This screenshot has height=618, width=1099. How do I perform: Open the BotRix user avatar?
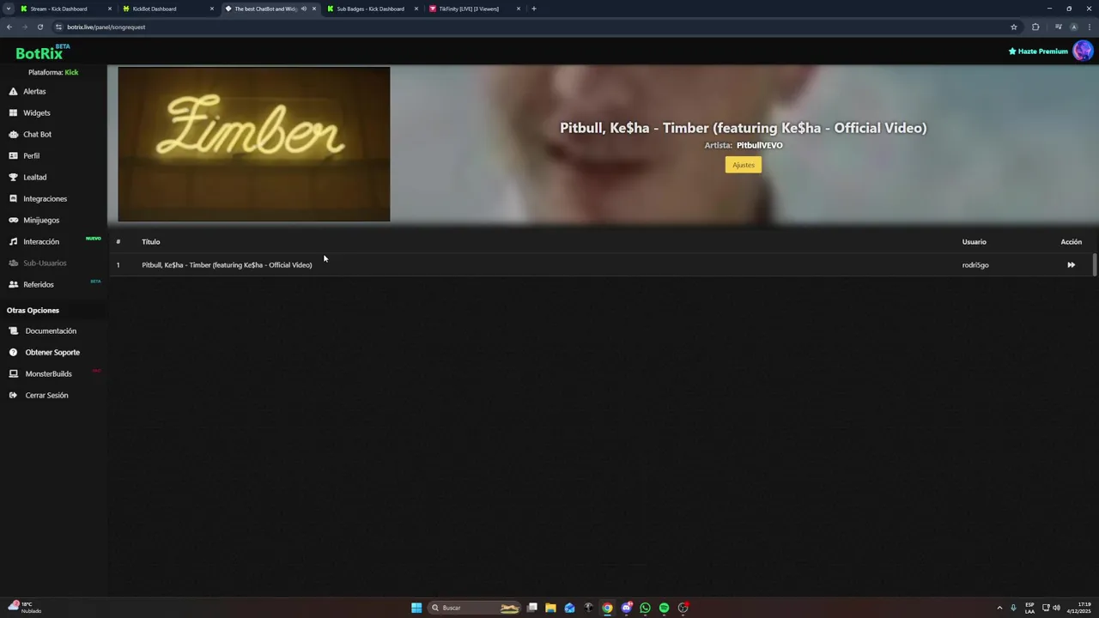(1083, 51)
